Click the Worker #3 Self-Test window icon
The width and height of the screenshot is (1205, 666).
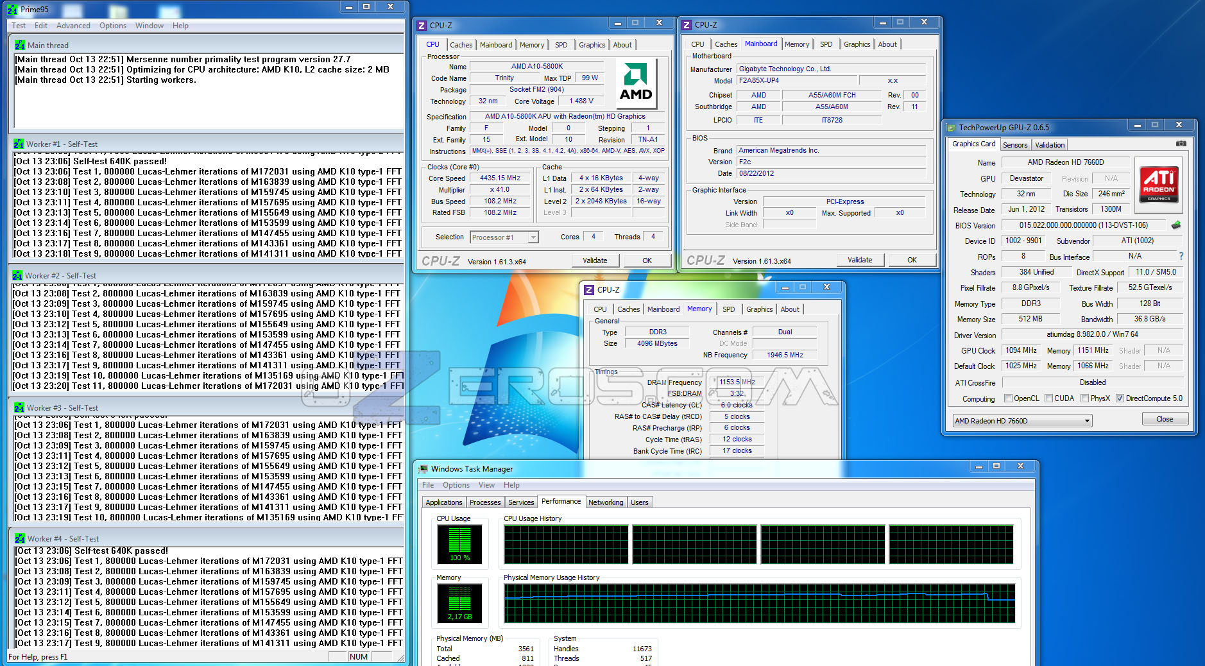click(x=19, y=407)
